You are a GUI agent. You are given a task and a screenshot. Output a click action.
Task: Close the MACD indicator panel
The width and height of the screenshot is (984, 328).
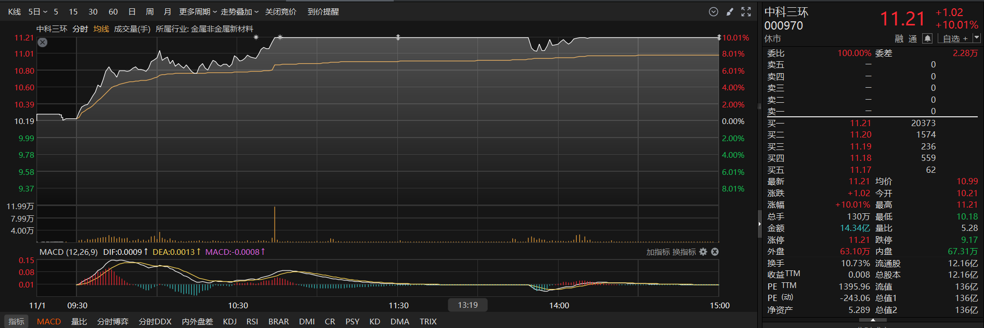(715, 252)
